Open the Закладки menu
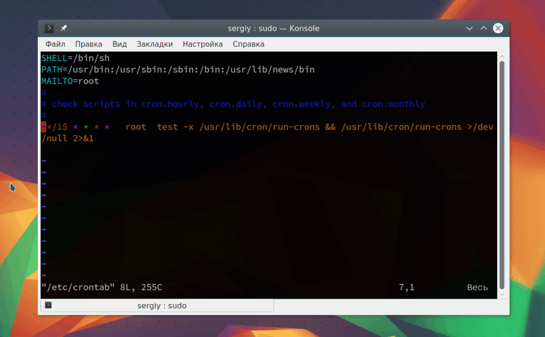The image size is (545, 337). coord(155,44)
